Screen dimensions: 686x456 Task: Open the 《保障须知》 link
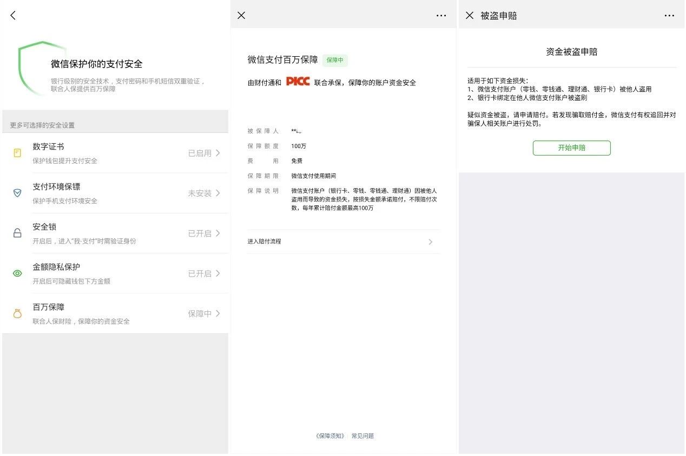point(330,436)
